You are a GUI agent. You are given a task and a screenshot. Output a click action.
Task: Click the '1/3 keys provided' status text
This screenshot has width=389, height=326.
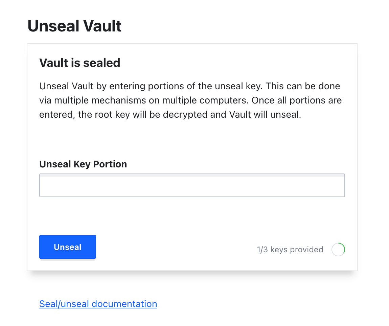click(290, 250)
